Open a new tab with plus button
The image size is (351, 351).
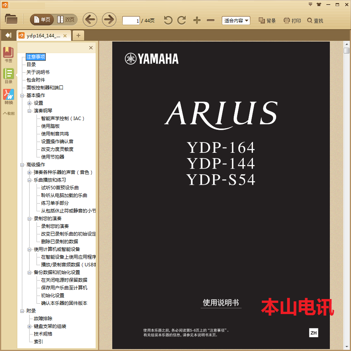pyautogui.click(x=78, y=36)
